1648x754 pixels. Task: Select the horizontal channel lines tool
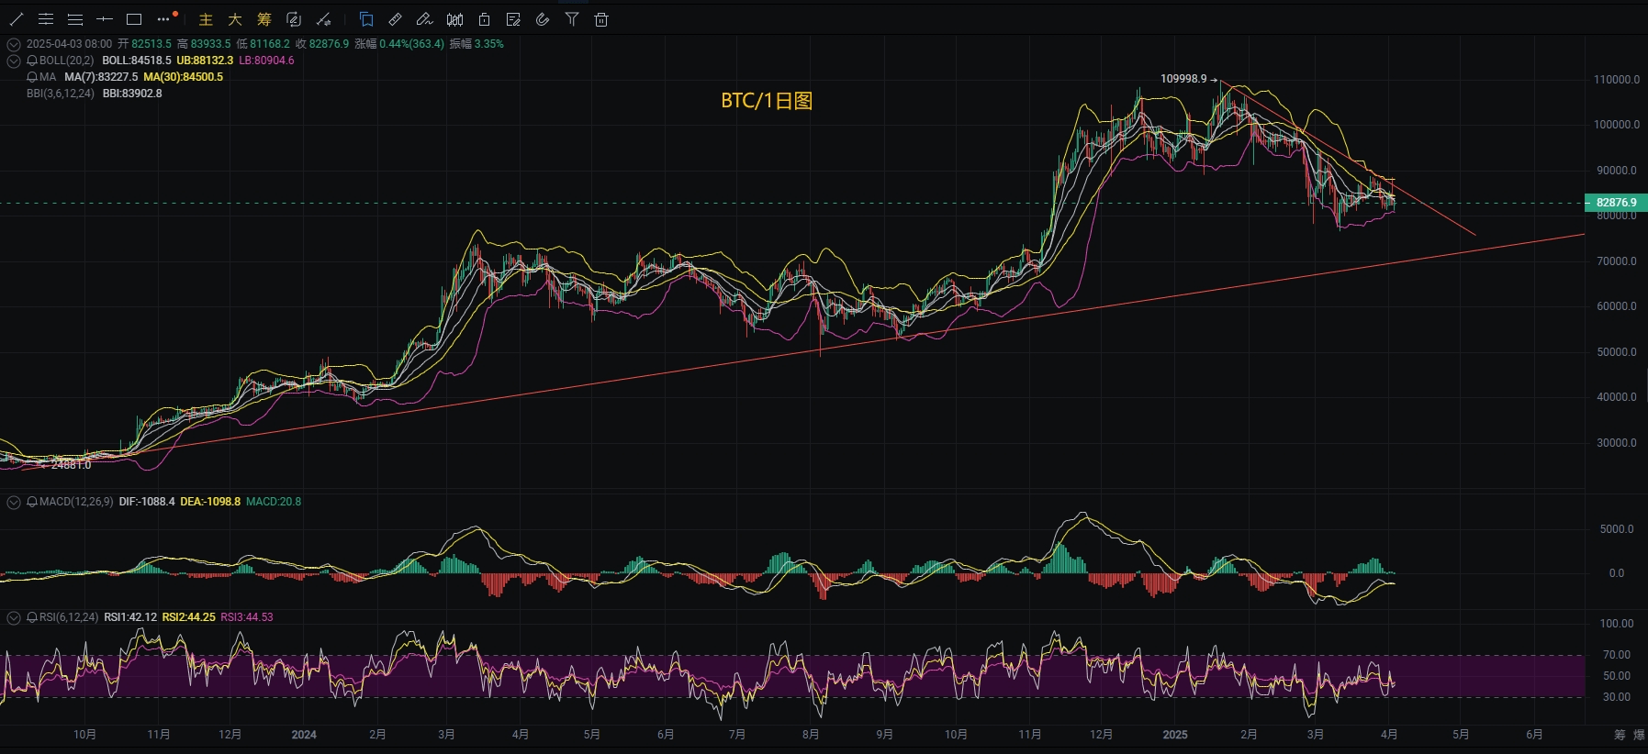[46, 19]
